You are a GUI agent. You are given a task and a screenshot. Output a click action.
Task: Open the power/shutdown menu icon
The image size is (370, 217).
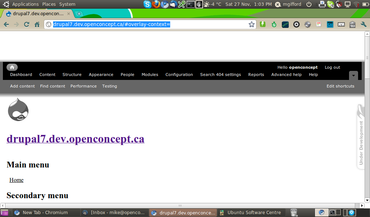309,4
